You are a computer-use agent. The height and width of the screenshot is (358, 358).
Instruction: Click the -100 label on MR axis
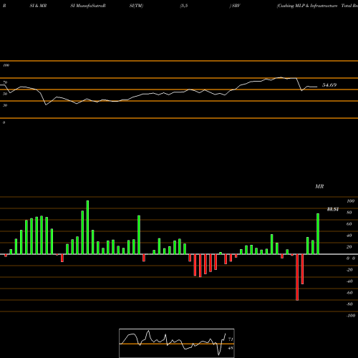coord(351,316)
